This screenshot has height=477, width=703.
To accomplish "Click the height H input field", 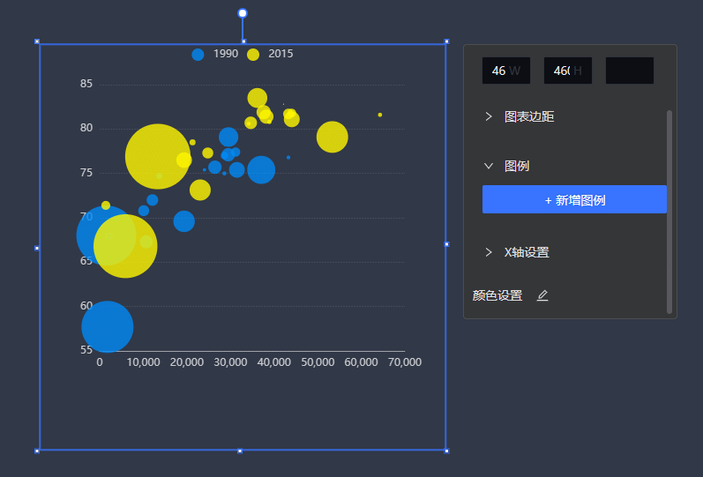I will tap(567, 71).
